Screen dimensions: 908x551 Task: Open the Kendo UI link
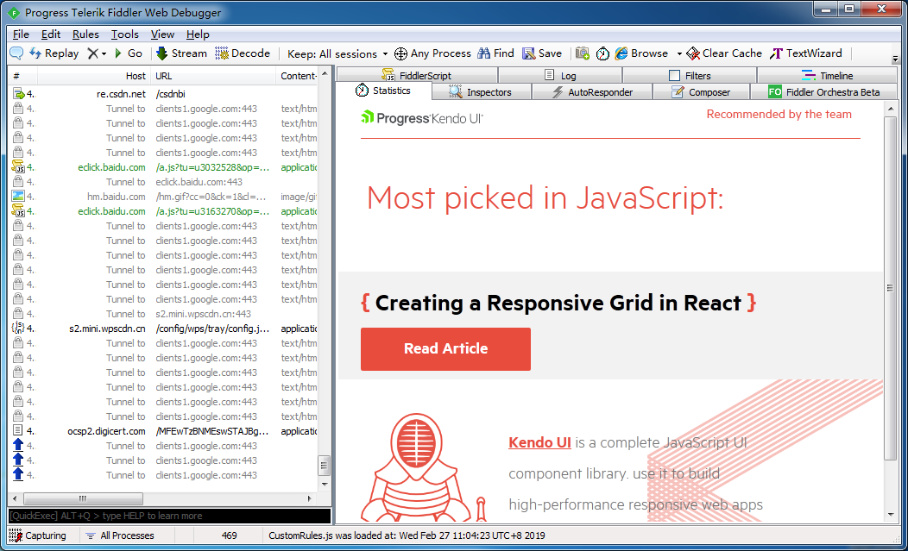[539, 442]
